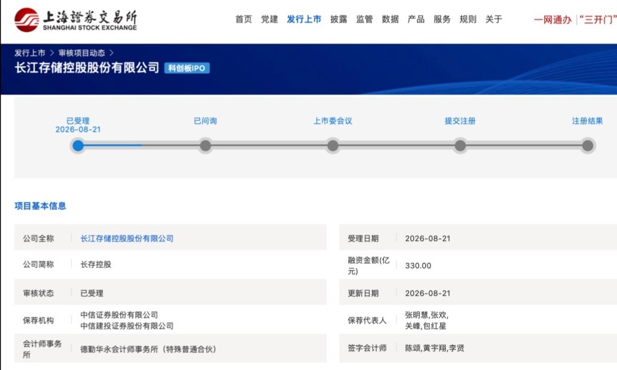The width and height of the screenshot is (617, 370).
Task: Click 德勤华永会计师事务所 accounting firm value
Action: click(148, 349)
